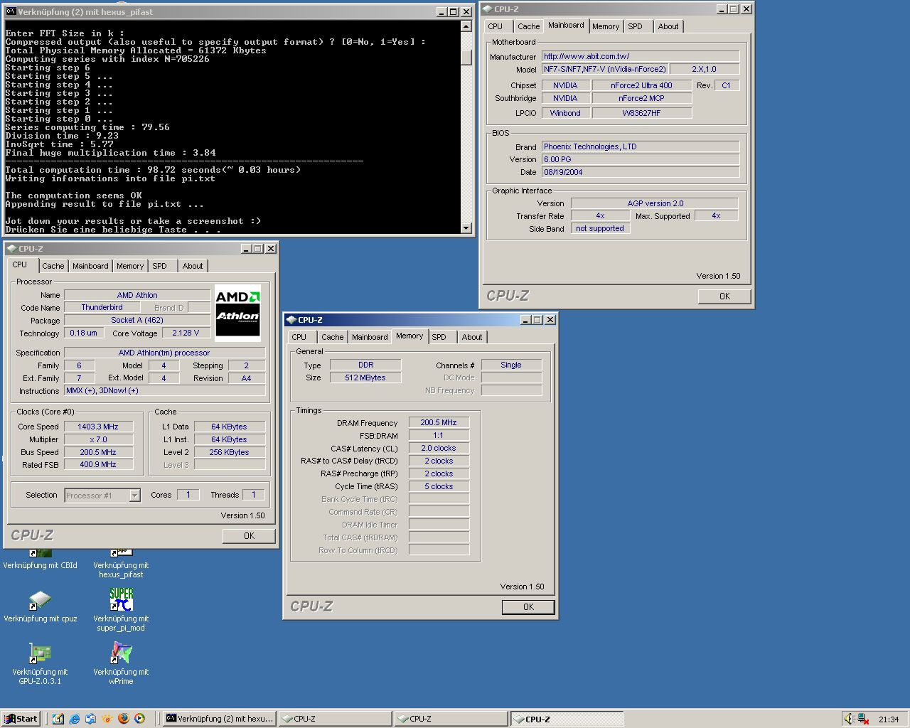
Task: Activate the second CPU-Z taskbar button
Action: click(451, 719)
